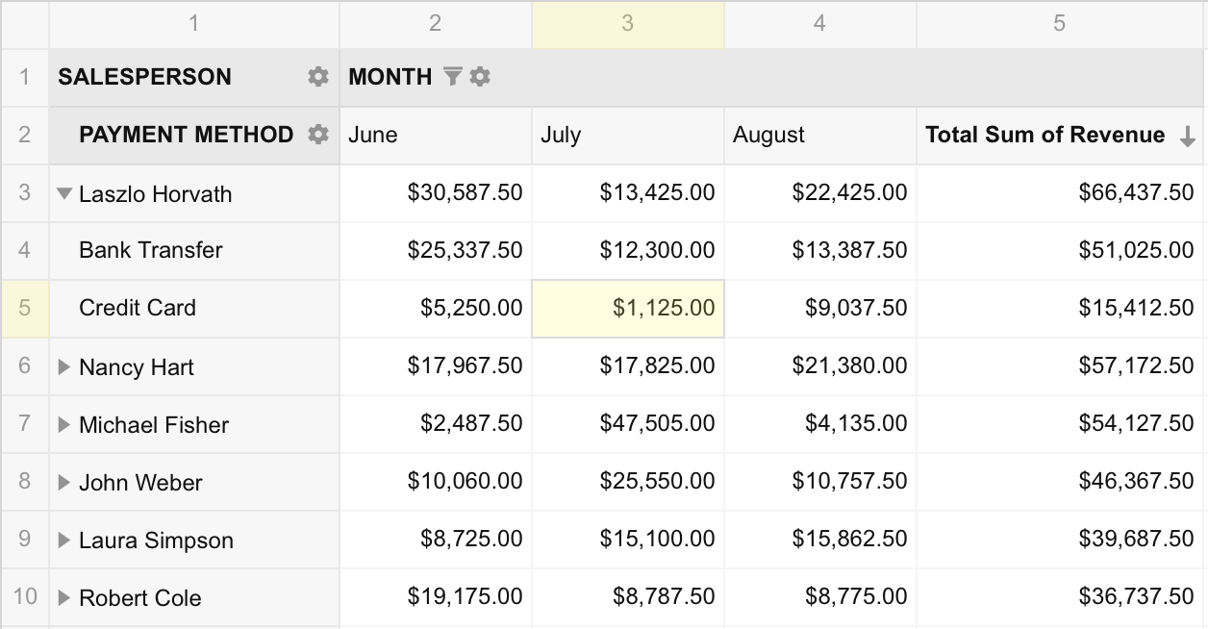Expand the Nancy Hart row
Image resolution: width=1208 pixels, height=629 pixels.
tap(64, 366)
